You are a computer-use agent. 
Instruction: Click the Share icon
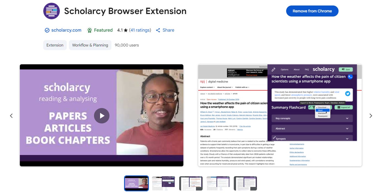click(x=158, y=30)
